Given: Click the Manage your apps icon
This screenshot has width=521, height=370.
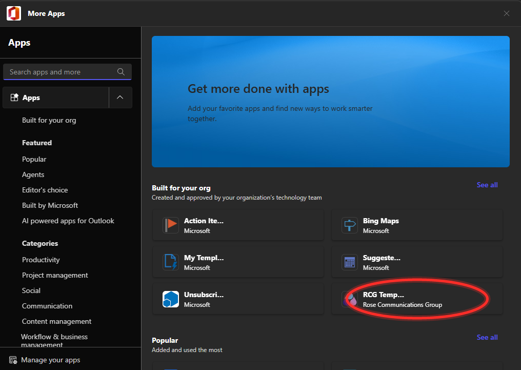Looking at the screenshot, I should tap(13, 360).
